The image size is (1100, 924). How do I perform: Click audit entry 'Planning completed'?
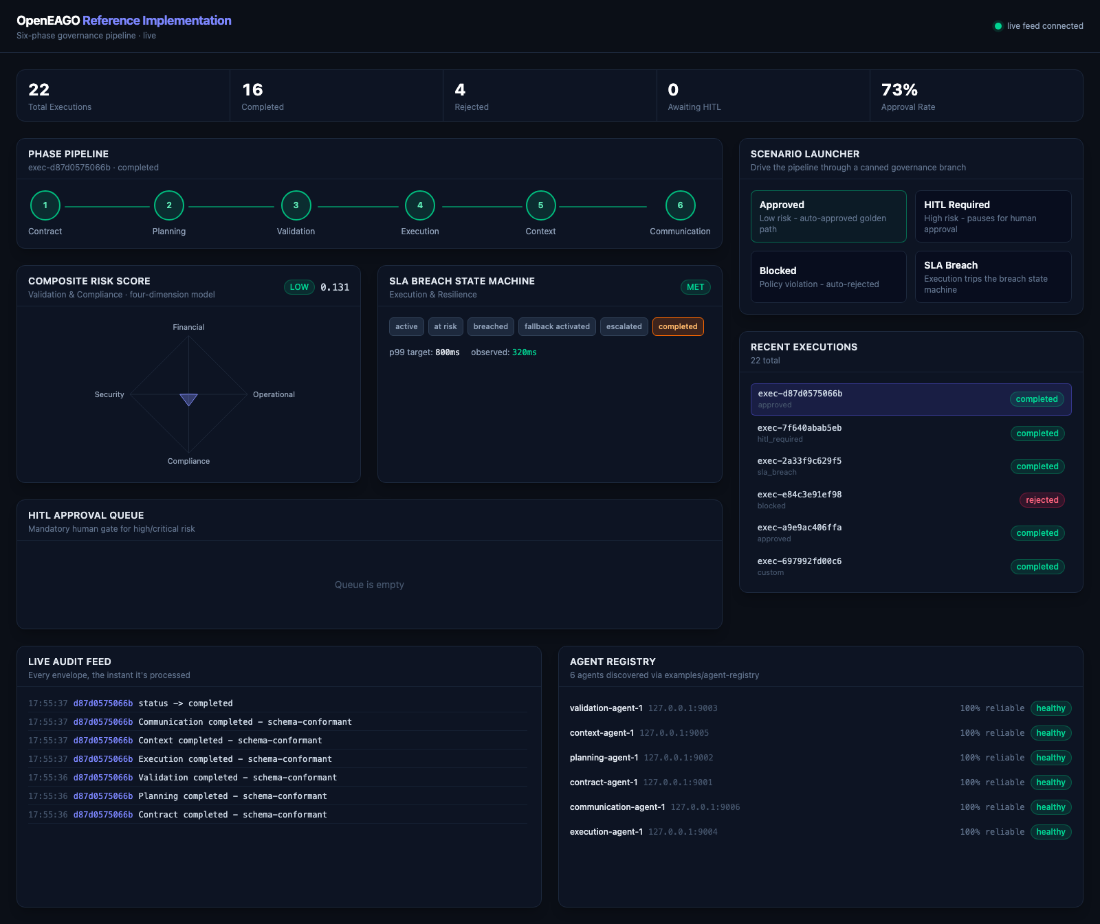coord(278,796)
